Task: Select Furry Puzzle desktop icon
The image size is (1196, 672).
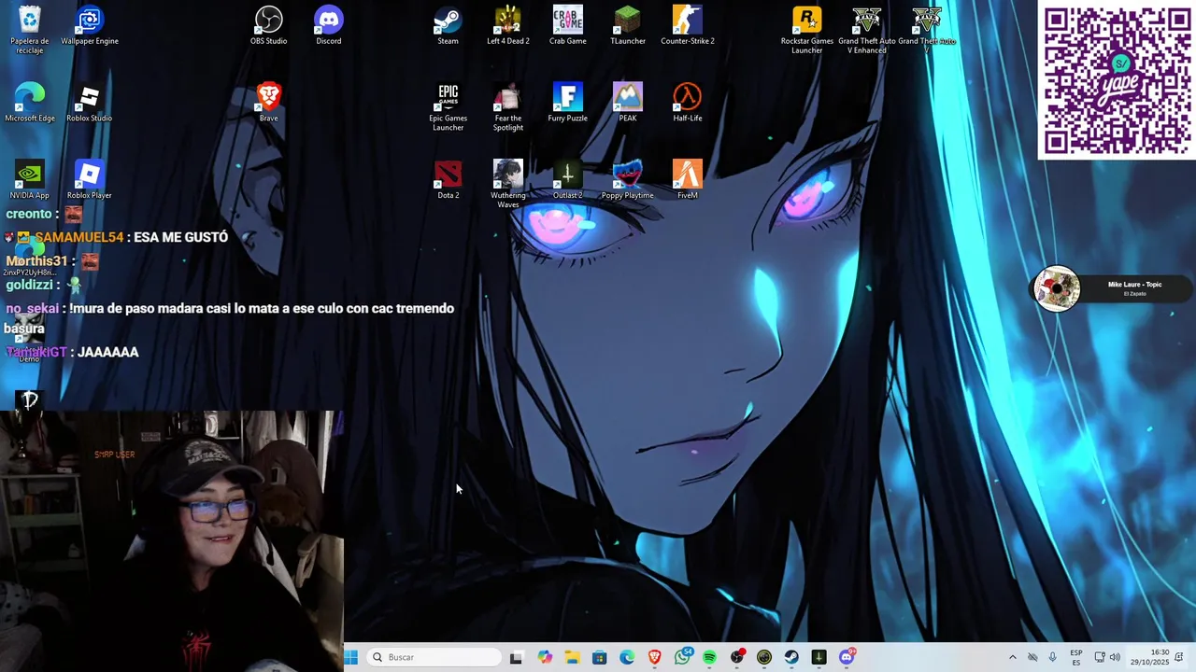Action: tap(568, 102)
